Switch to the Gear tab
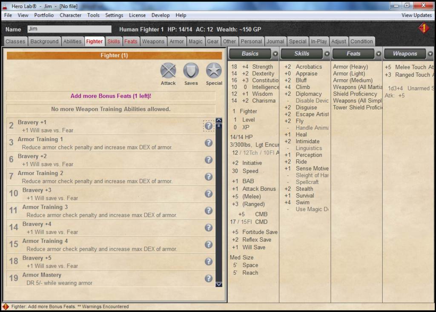The height and width of the screenshot is (312, 436). click(213, 41)
